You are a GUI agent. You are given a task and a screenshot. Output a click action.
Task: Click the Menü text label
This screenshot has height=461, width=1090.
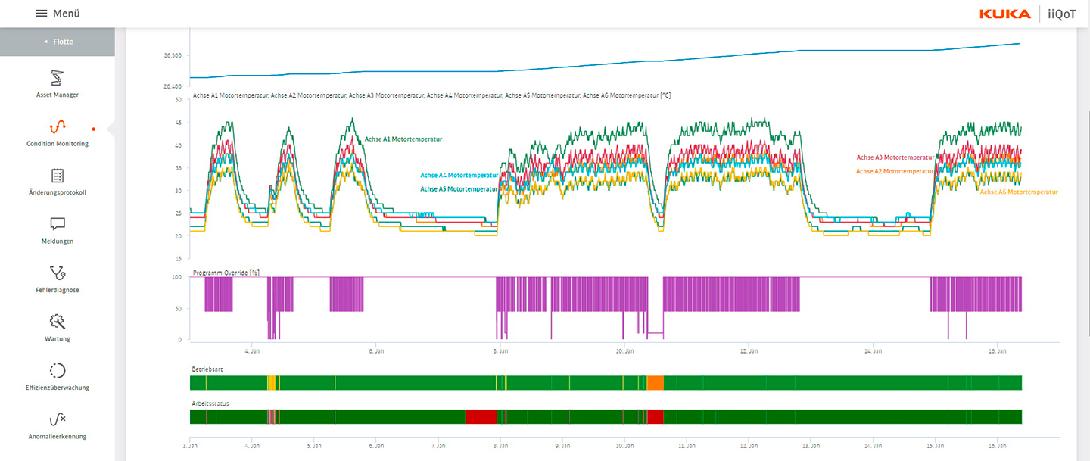[x=67, y=14]
